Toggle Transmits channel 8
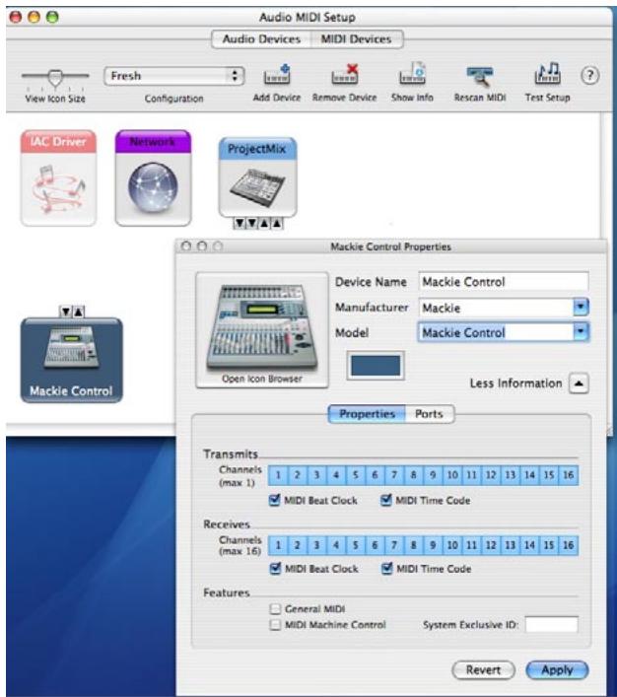The height and width of the screenshot is (697, 617). click(413, 475)
